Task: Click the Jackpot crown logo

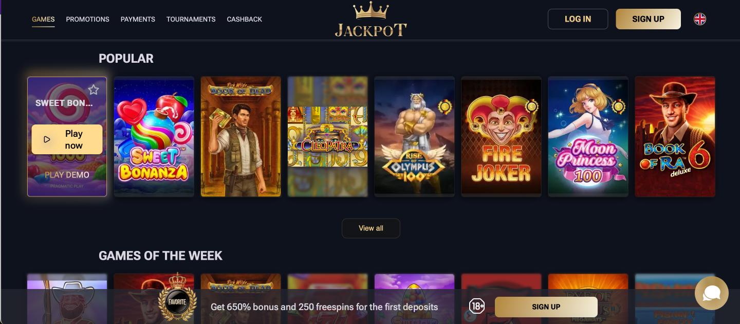Action: 371,20
